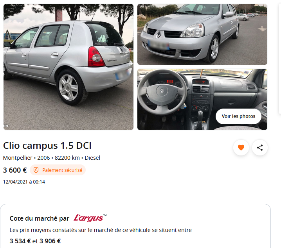The width and height of the screenshot is (281, 248).
Task: Click the Clio campus 1.5 DCI title
Action: pyautogui.click(x=47, y=146)
